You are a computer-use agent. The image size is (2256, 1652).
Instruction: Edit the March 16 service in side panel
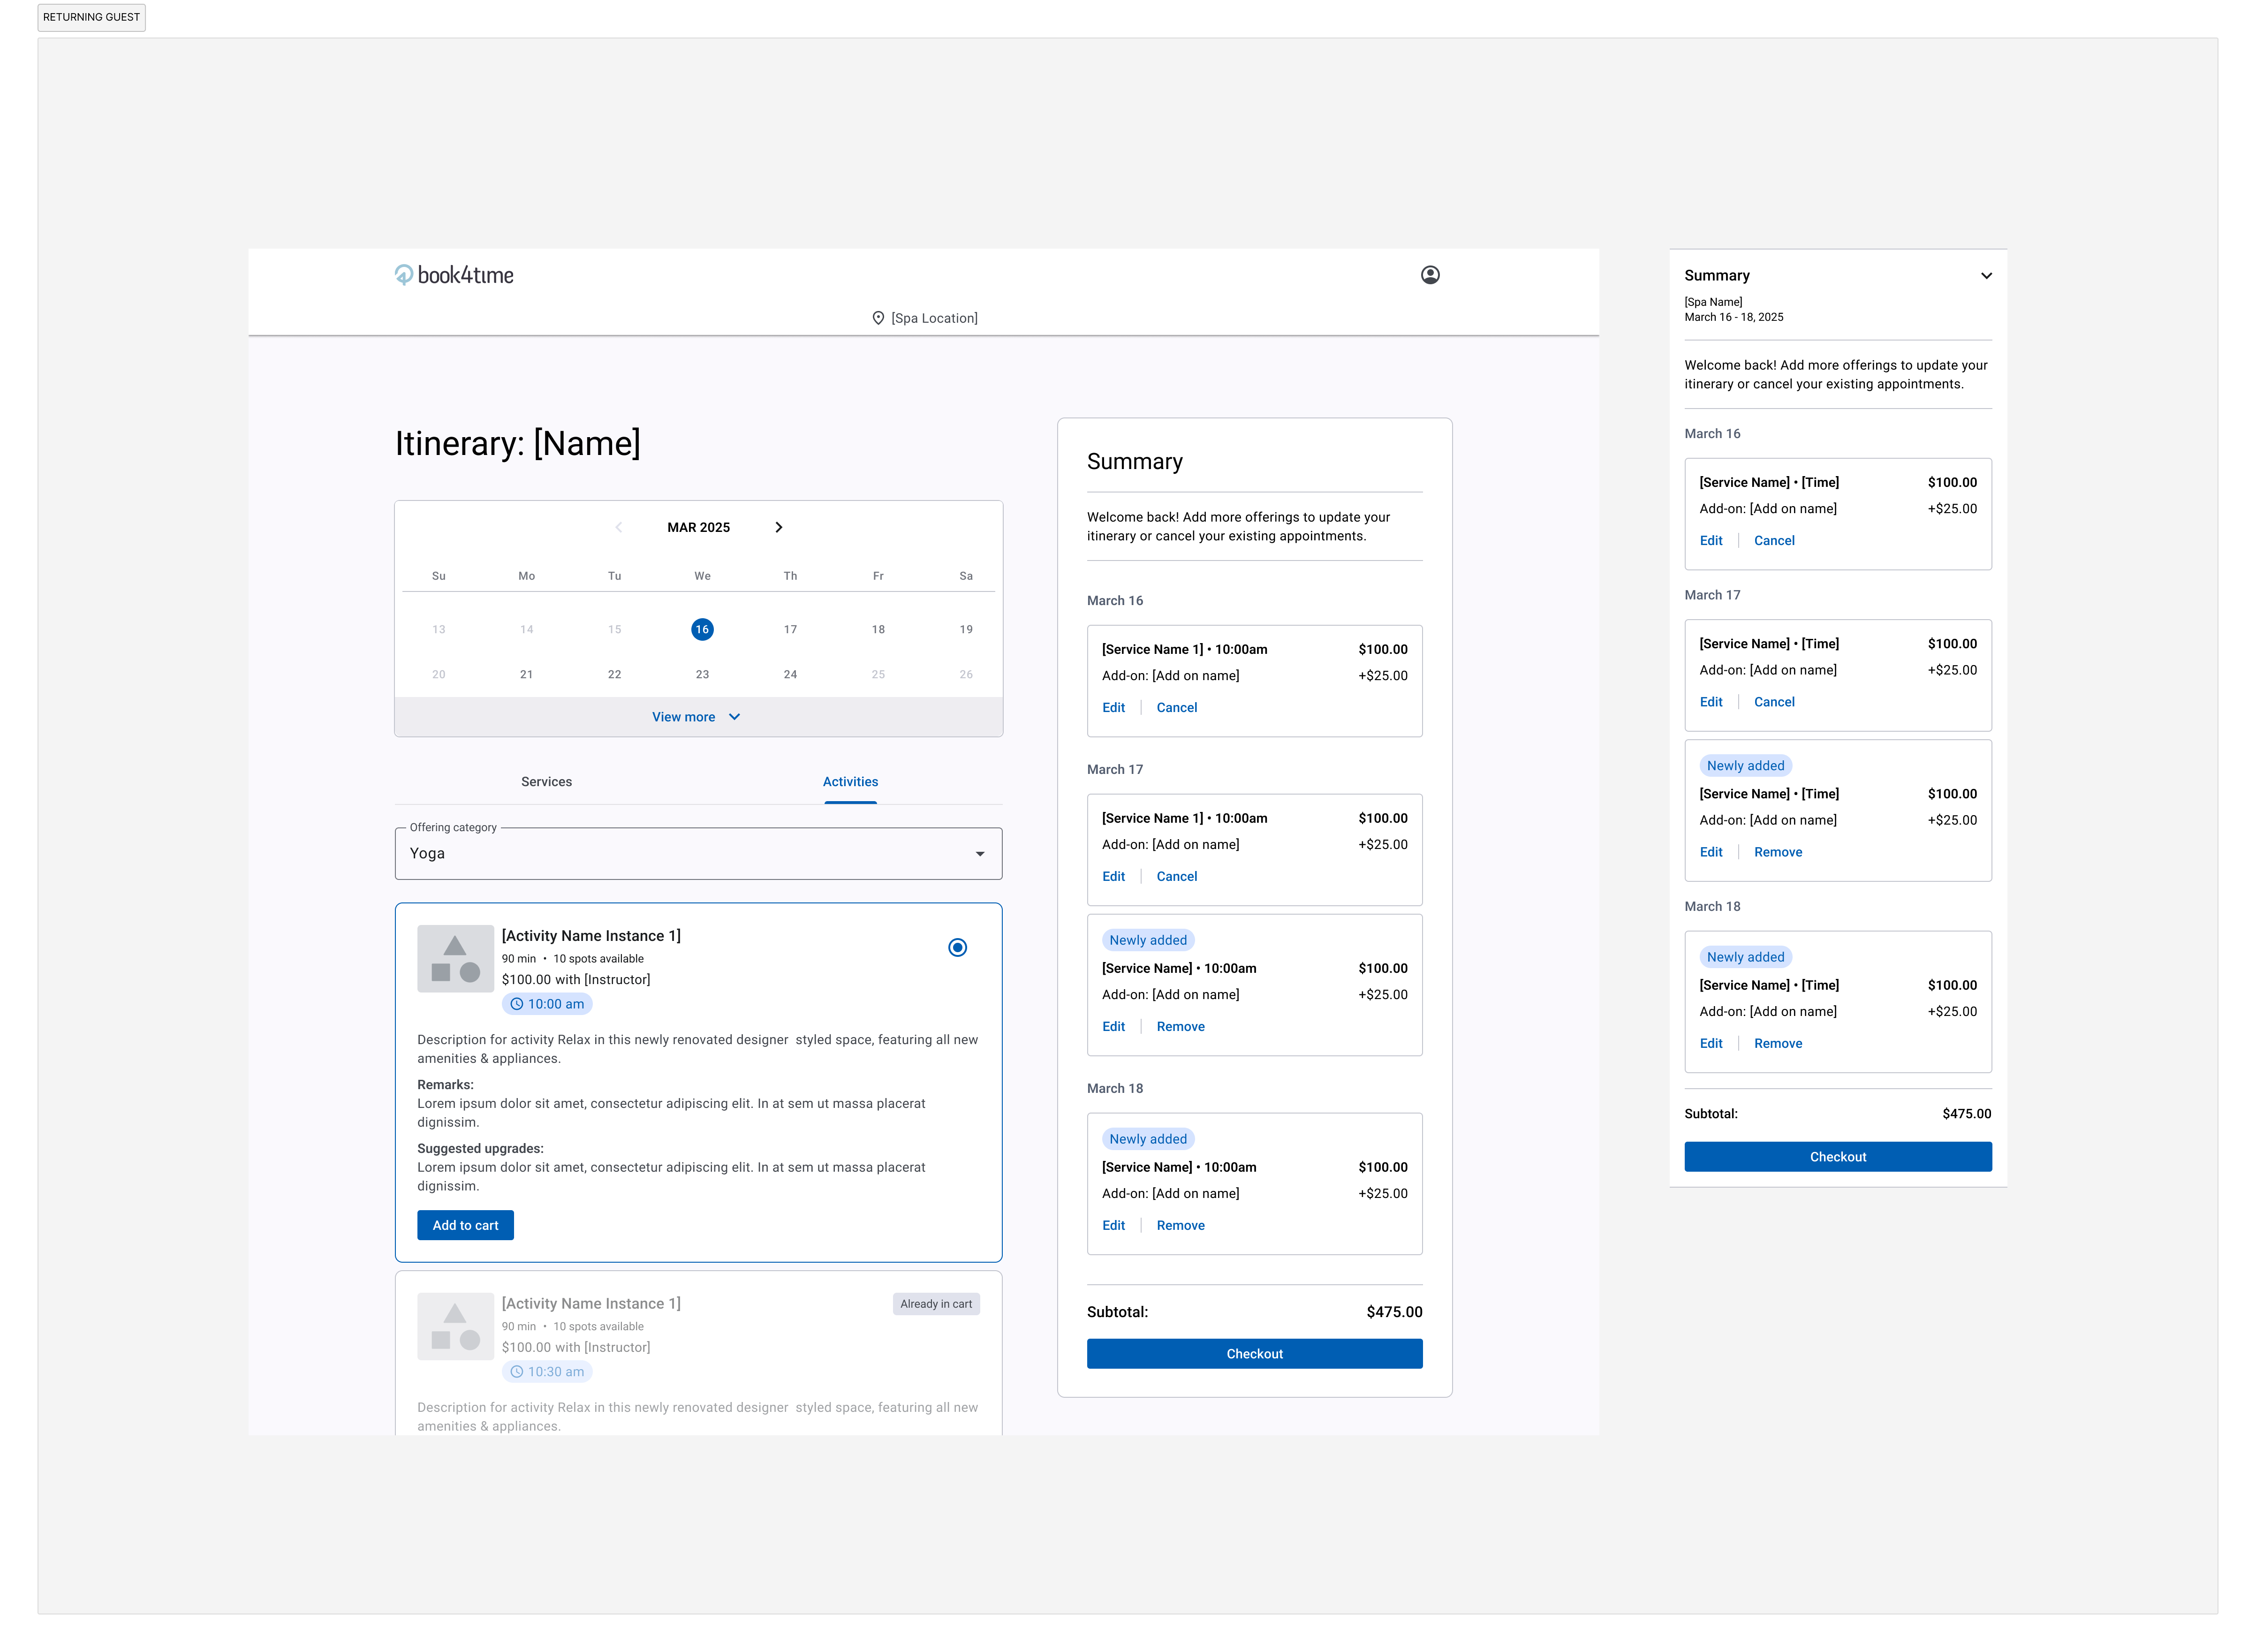[1710, 540]
